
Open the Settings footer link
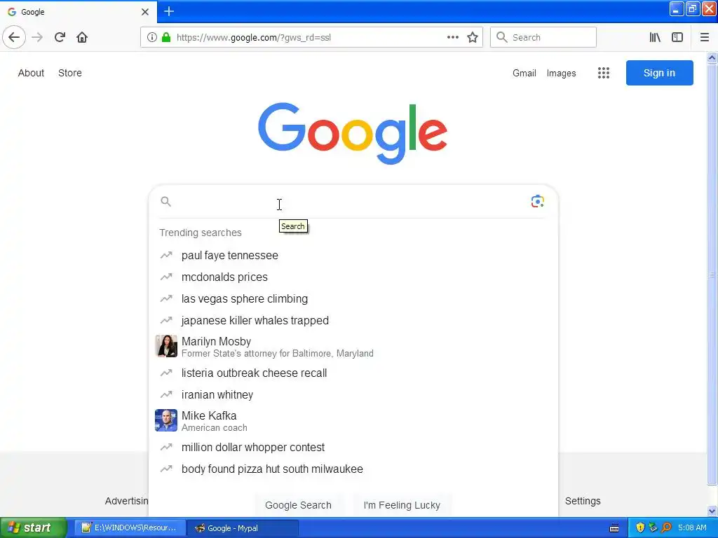(x=583, y=501)
